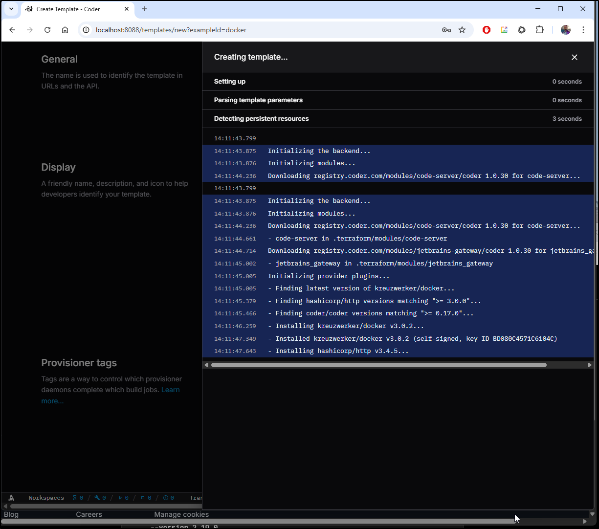The height and width of the screenshot is (529, 599).
Task: Click the bottom page scrollbar right arrow
Action: 585,522
